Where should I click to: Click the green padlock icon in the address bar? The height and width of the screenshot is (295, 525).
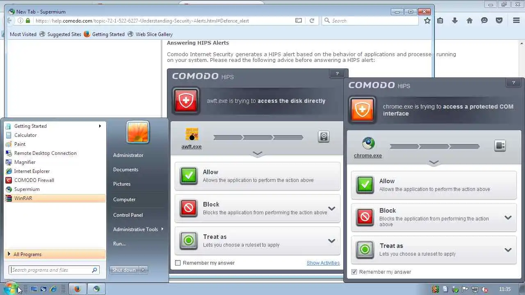[x=28, y=20]
